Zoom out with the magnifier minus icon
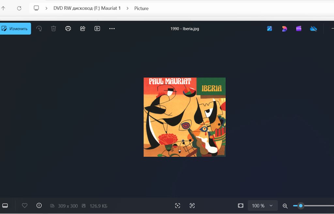This screenshot has height=214, width=334. [285, 206]
